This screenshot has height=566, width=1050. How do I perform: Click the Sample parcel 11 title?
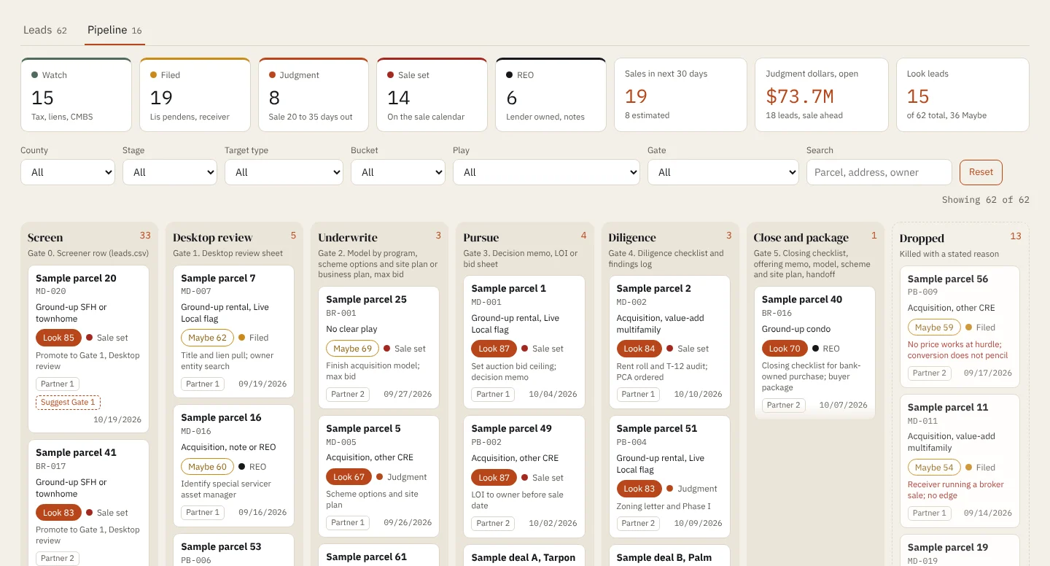[948, 407]
